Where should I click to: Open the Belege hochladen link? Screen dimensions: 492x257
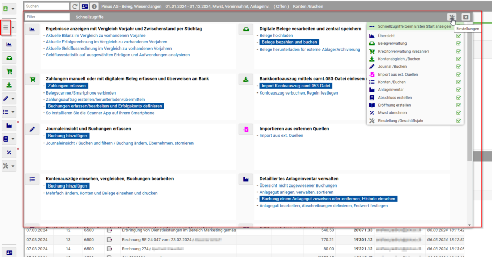(x=276, y=36)
